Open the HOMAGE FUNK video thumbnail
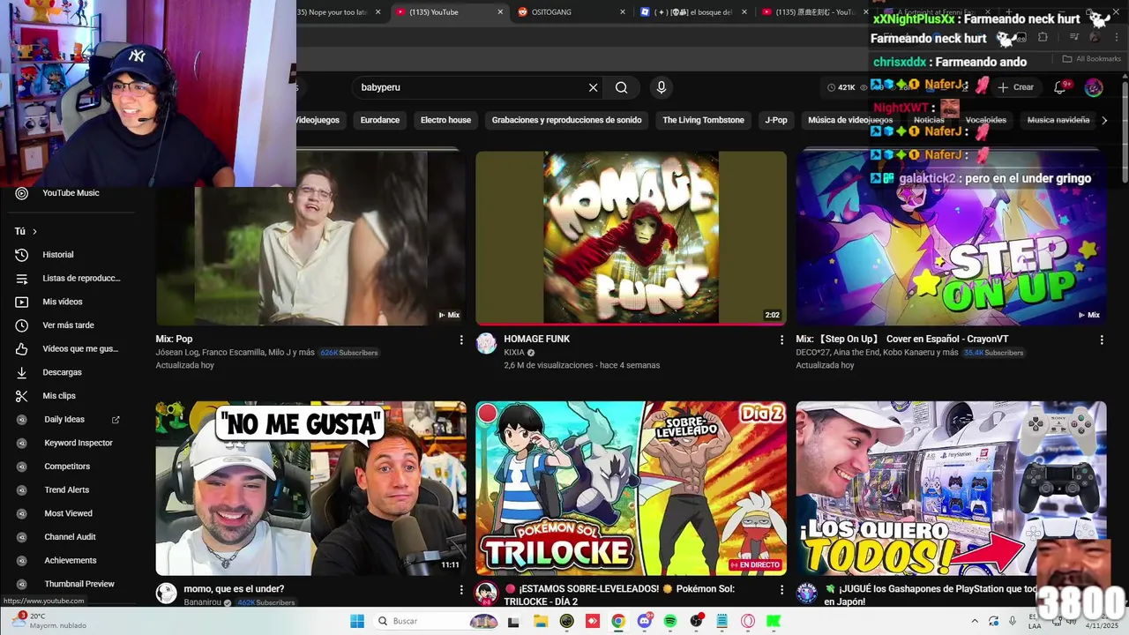 tap(631, 238)
